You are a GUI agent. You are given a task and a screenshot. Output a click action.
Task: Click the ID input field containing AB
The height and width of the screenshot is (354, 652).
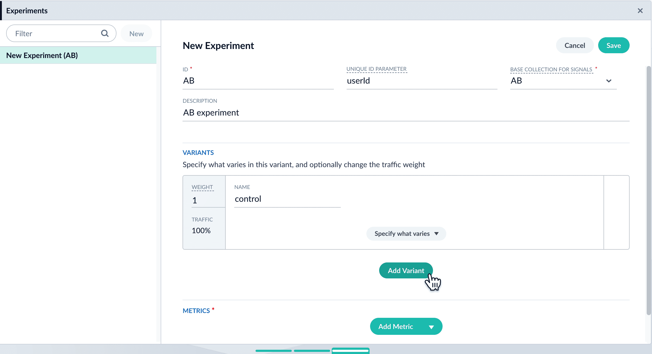pos(258,81)
